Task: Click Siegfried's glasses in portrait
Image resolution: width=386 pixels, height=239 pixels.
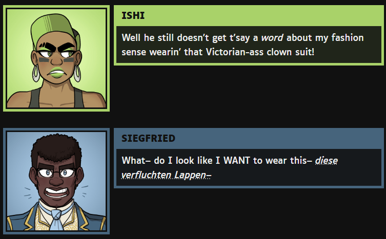Action: click(56, 172)
